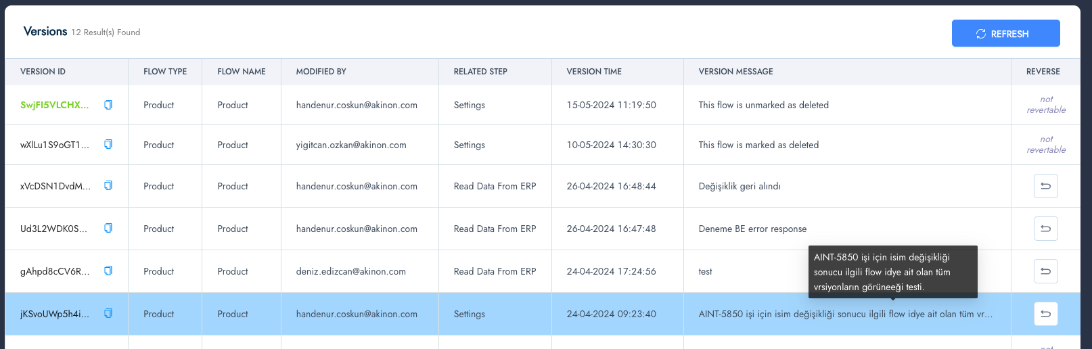Copy version ID wXlLu1S9oGT1
Screen dimensions: 1092x349
tap(108, 144)
